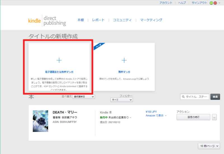
Task: Click the 設定の続行 button
Action: pos(193,117)
